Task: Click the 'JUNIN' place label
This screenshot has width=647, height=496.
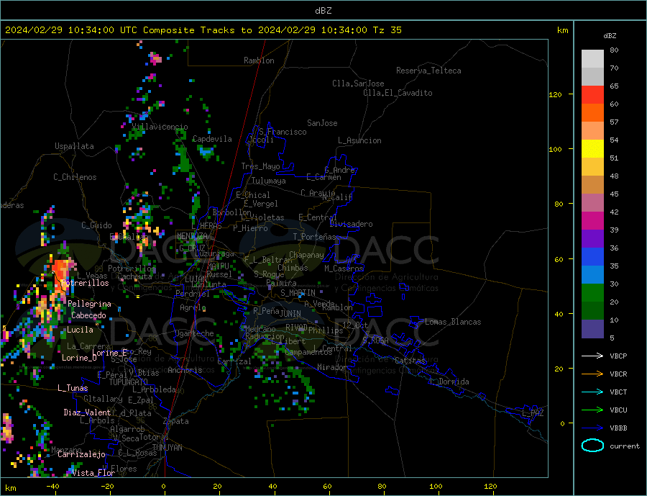Action: (x=290, y=314)
